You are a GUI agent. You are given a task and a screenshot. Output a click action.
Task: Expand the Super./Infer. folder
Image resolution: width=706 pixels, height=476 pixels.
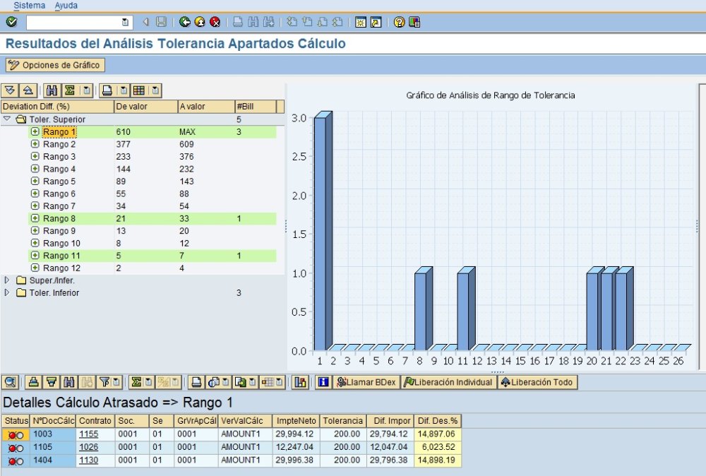click(x=8, y=280)
